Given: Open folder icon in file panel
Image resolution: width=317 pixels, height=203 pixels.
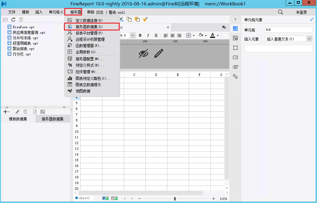Looking at the screenshot, I should tap(5, 20).
